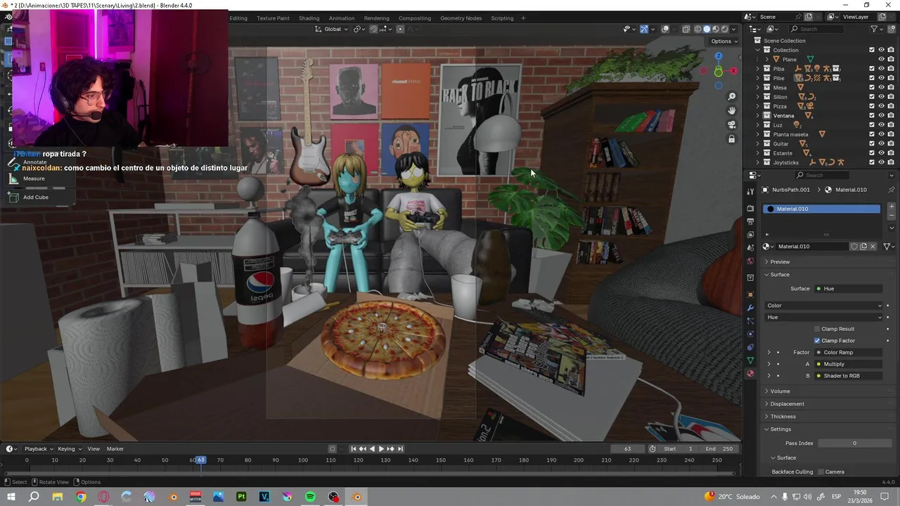The width and height of the screenshot is (900, 506).
Task: Play the animation in timeline
Action: (x=381, y=449)
